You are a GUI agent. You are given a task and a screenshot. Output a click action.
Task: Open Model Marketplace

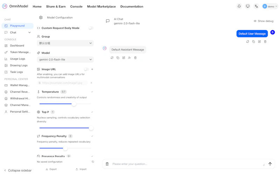click(x=101, y=6)
